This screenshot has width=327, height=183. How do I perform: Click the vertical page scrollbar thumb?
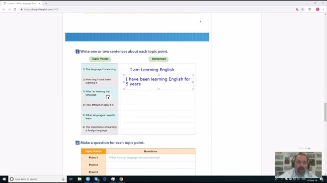[325, 112]
